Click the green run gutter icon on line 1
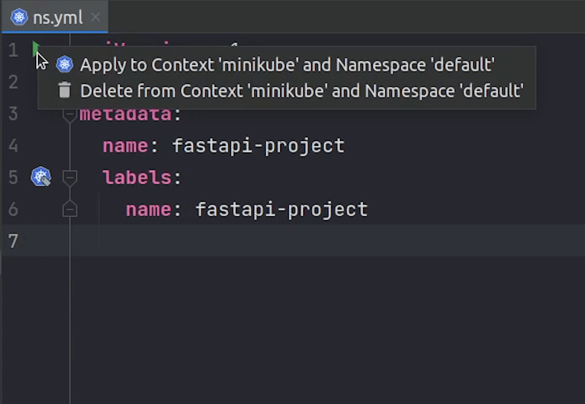The height and width of the screenshot is (404, 585). click(35, 48)
